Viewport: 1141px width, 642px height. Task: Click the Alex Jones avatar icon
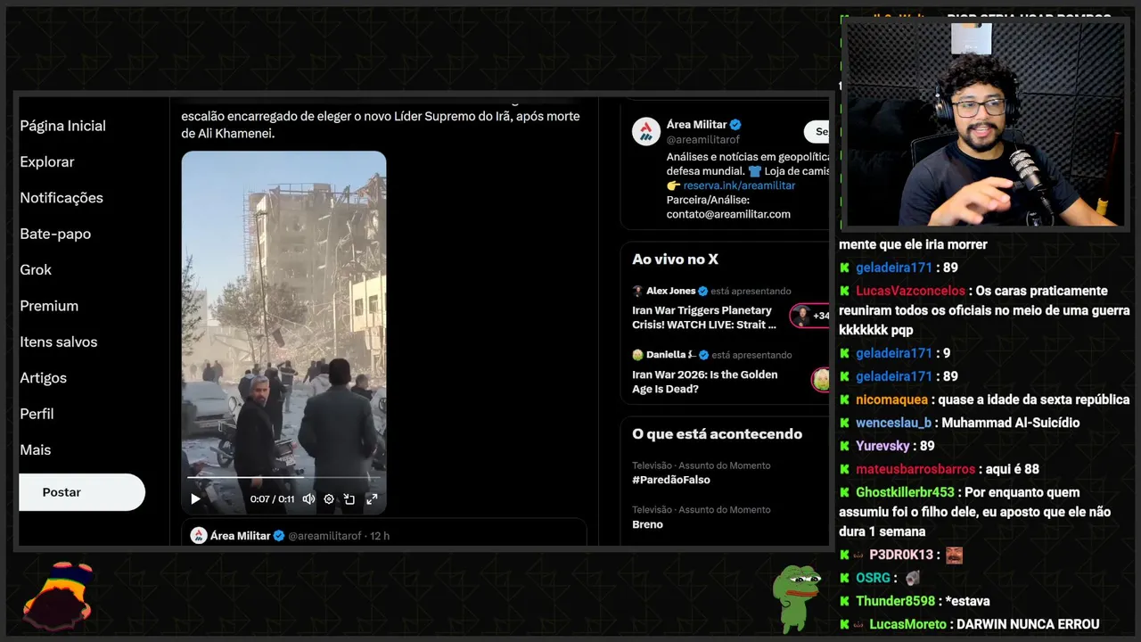[638, 291]
